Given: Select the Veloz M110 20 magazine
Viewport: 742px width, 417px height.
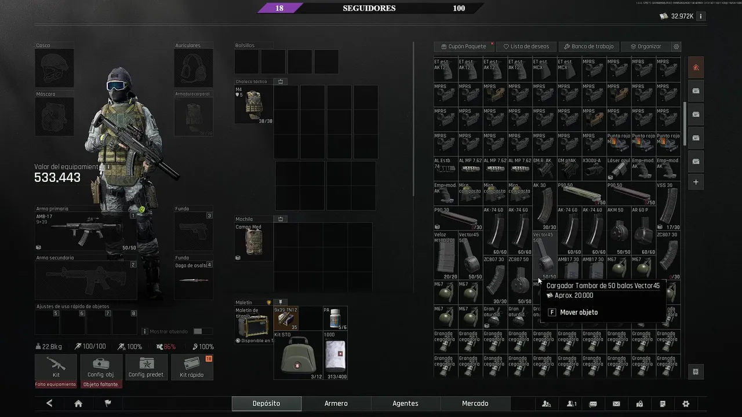Looking at the screenshot, I should (446, 255).
